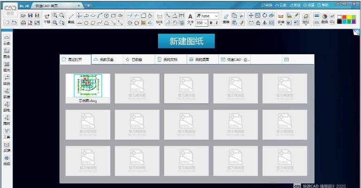This screenshot has width=361, height=188.
Task: Click the 新建图纸 button
Action: [186, 41]
